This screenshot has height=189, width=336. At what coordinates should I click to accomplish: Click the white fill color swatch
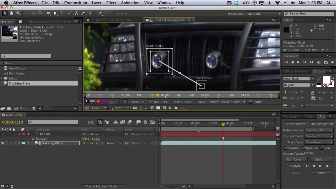pos(326,80)
